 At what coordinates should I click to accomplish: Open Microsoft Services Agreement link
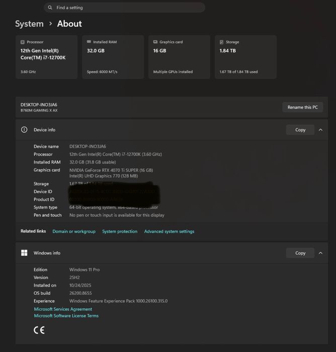(63, 309)
